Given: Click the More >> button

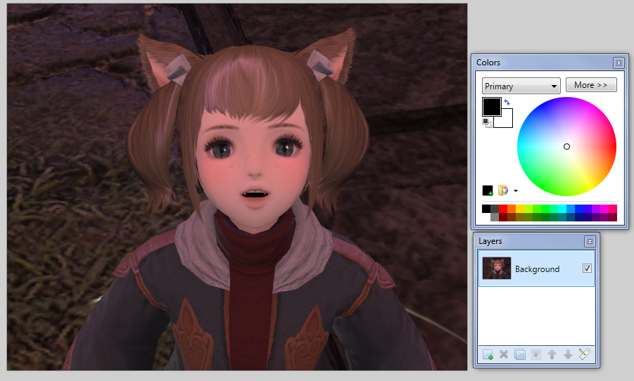Looking at the screenshot, I should click(x=591, y=85).
